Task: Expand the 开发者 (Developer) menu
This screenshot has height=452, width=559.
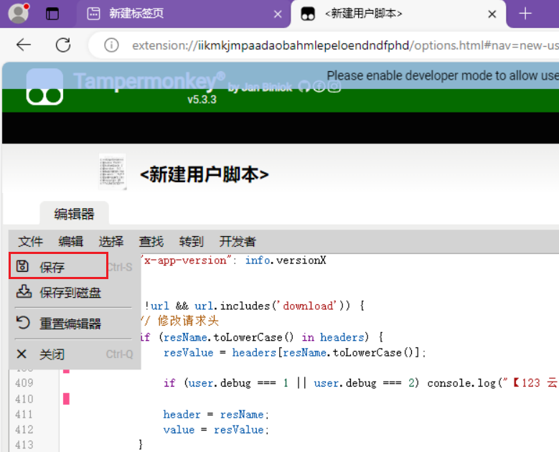Action: click(238, 241)
